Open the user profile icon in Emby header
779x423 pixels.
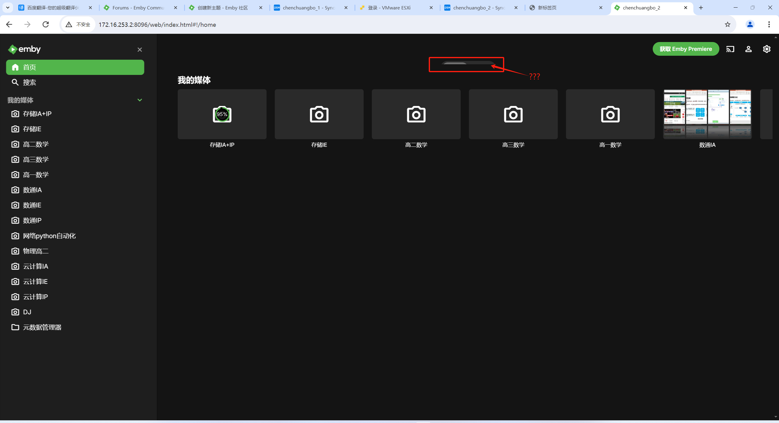(748, 49)
